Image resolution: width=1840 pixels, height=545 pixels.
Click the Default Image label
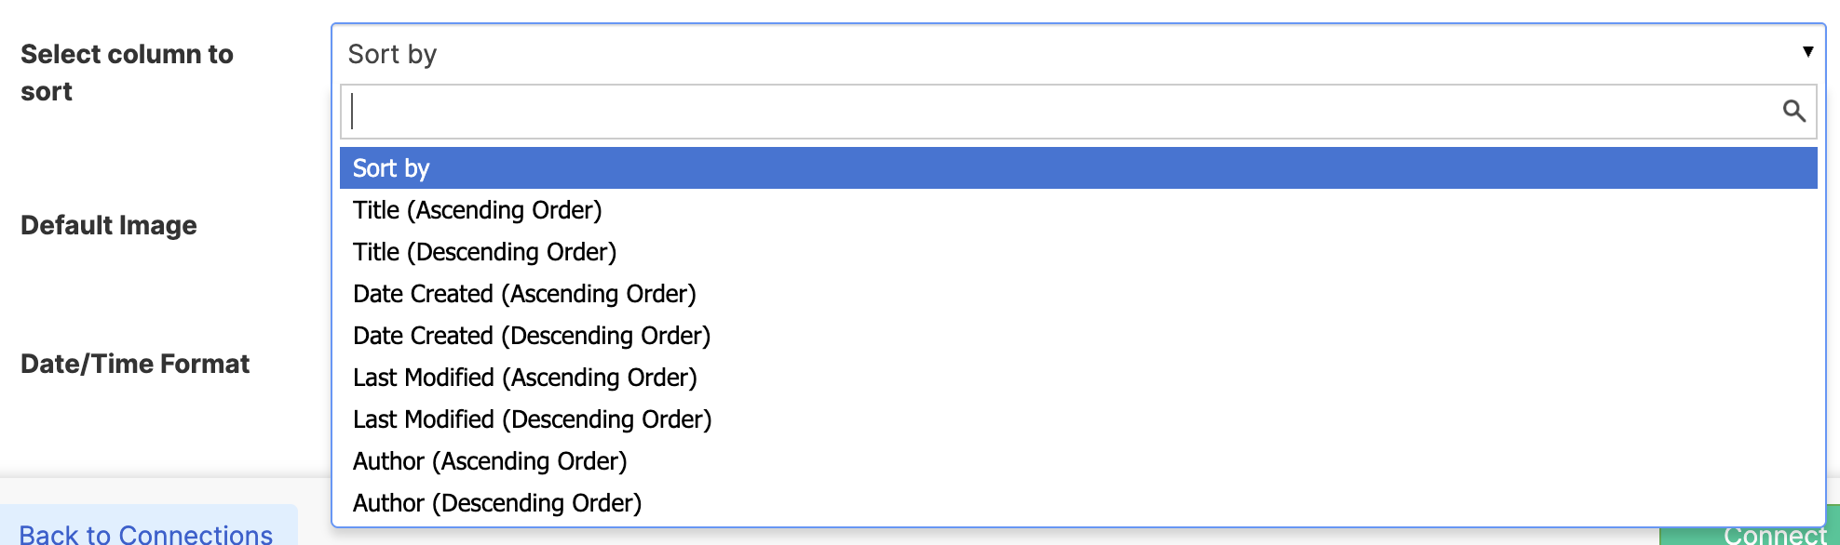tap(109, 225)
